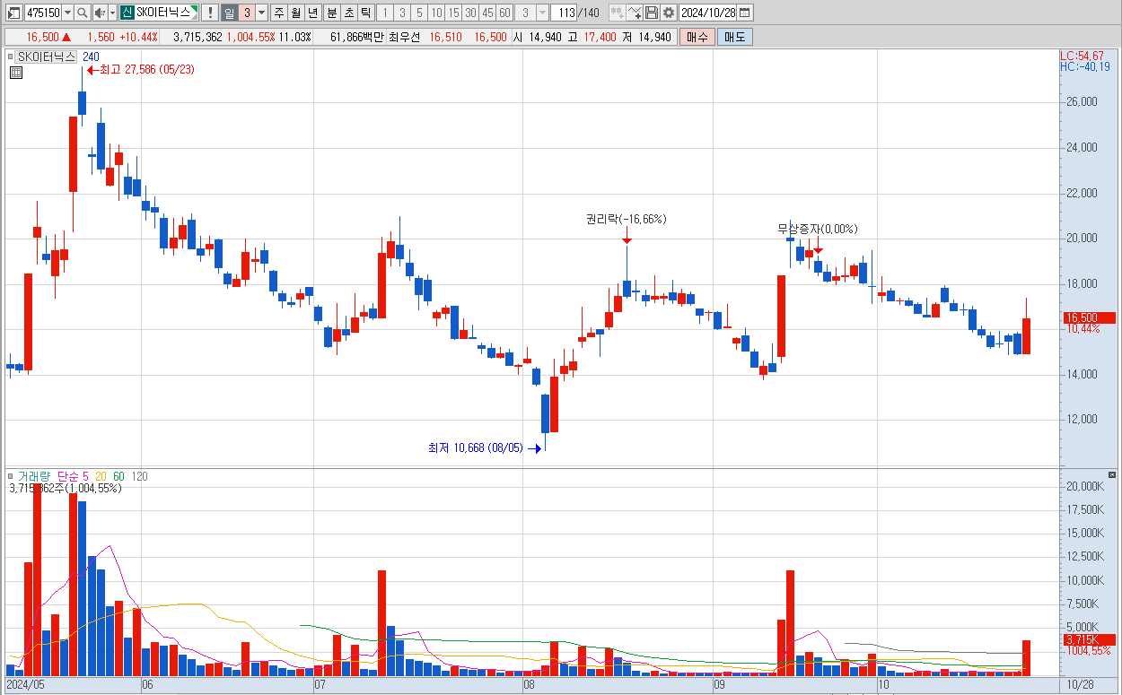Open the daily period count dropdown
The height and width of the screenshot is (695, 1122).
(x=261, y=13)
